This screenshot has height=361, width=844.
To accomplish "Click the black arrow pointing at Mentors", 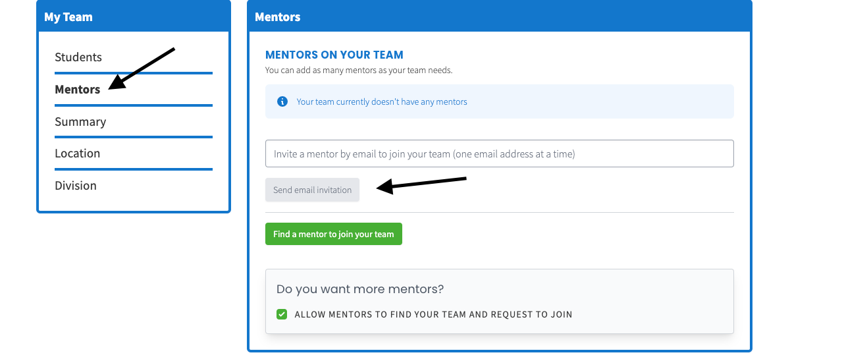I will click(x=142, y=68).
